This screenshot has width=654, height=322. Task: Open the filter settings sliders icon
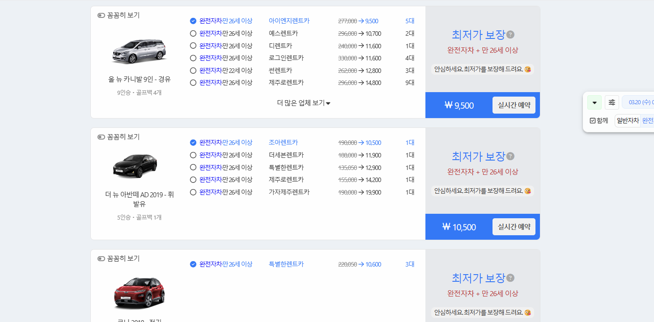pyautogui.click(x=612, y=102)
